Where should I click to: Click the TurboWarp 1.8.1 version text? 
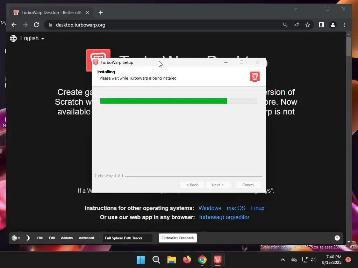[x=109, y=176]
